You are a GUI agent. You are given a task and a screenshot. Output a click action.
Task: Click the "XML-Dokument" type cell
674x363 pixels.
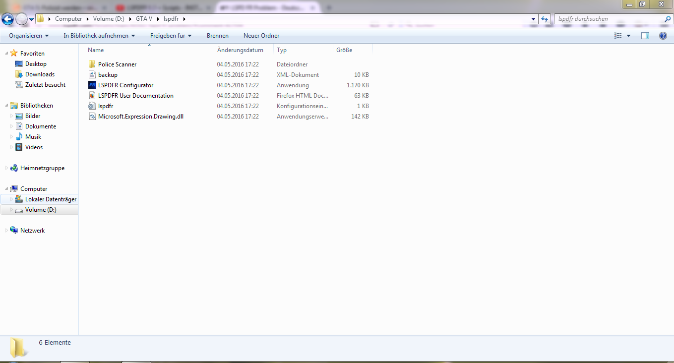[x=298, y=75]
